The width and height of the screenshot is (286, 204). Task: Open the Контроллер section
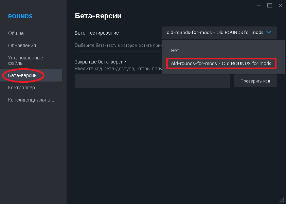tap(21, 88)
